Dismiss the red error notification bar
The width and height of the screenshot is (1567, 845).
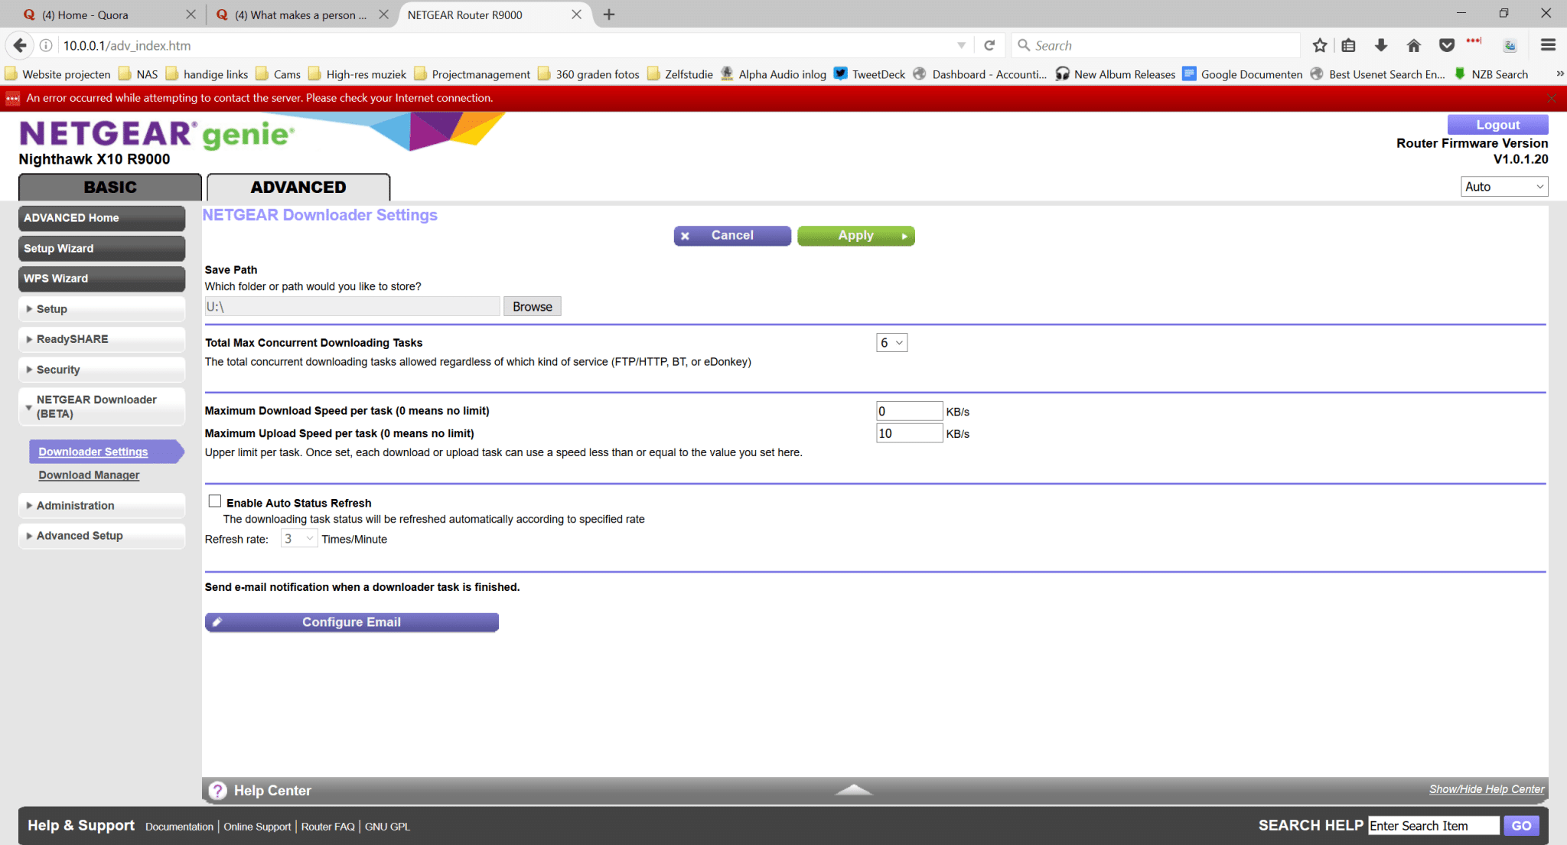coord(1551,98)
